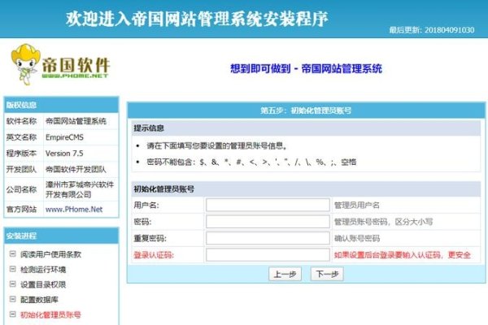The width and height of the screenshot is (488, 325).
Task: Focus the 用户名 input field
Action: pyautogui.click(x=268, y=205)
